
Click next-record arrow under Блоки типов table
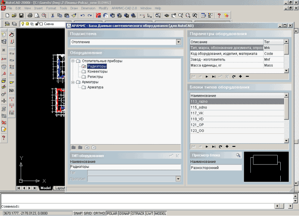coord(207,146)
